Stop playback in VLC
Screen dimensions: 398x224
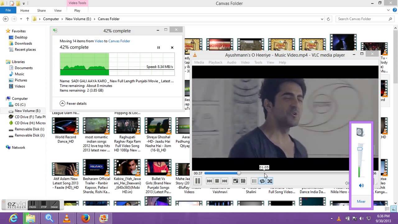click(x=217, y=181)
